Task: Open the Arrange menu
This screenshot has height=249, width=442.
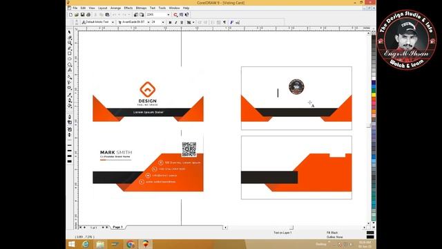Action: click(x=115, y=8)
